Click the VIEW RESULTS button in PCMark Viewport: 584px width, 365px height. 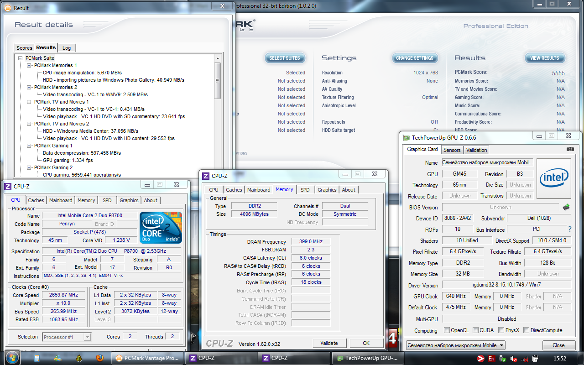(545, 58)
